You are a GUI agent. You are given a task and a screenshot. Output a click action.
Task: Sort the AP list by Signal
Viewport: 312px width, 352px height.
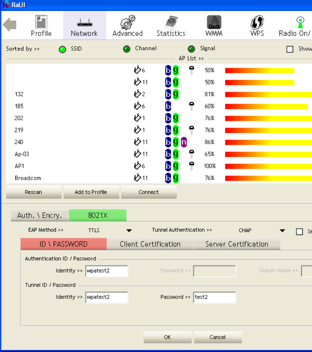[191, 49]
